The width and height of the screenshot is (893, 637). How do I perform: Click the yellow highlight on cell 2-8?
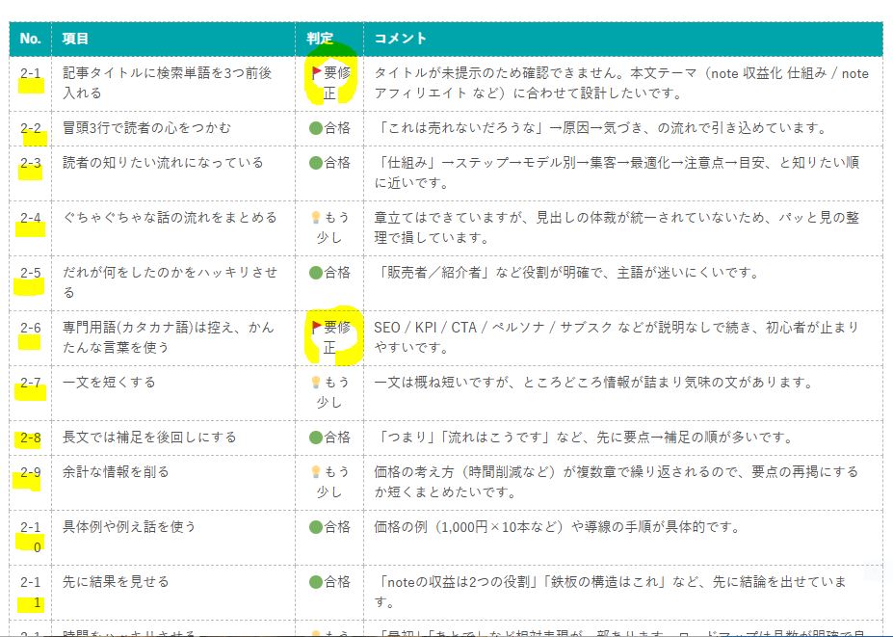tap(27, 438)
